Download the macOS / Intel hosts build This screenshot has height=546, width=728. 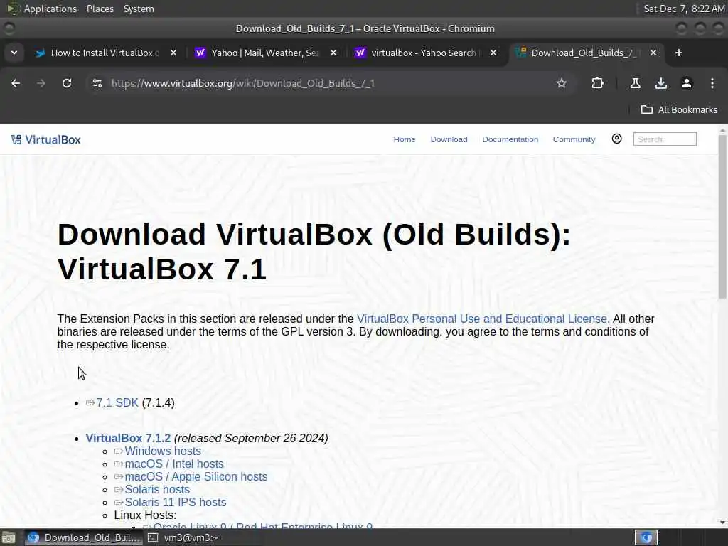pos(174,464)
